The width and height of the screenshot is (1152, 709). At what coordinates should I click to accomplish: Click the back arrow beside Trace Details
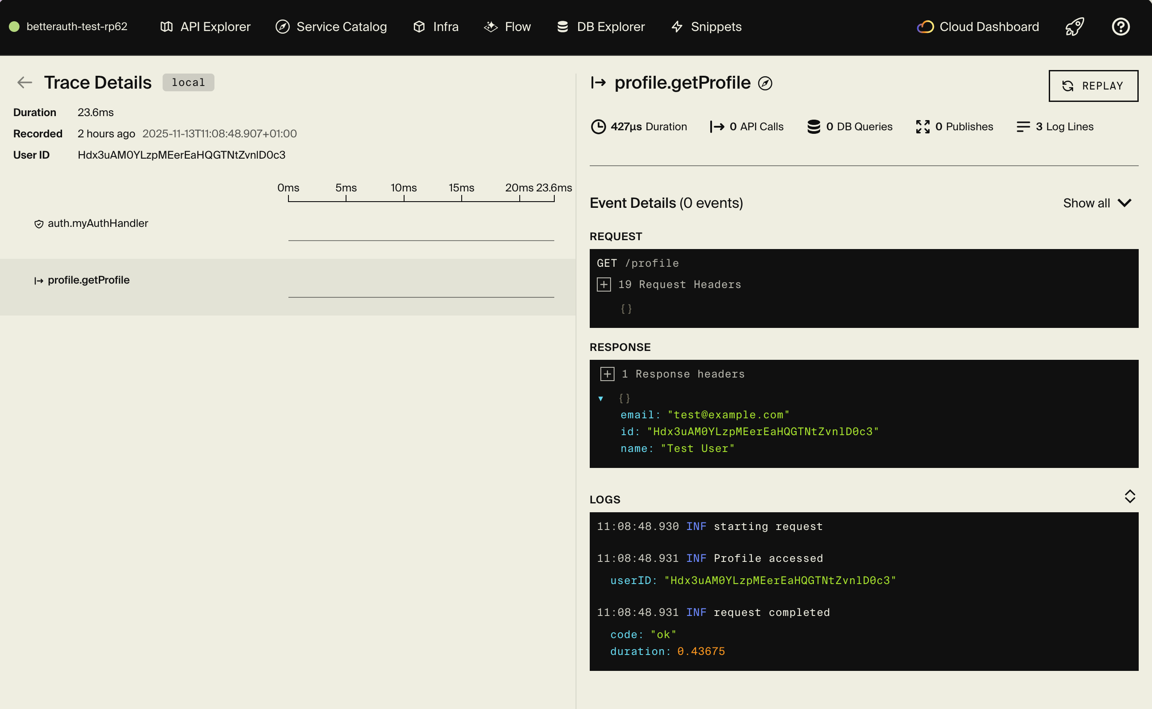pos(24,82)
